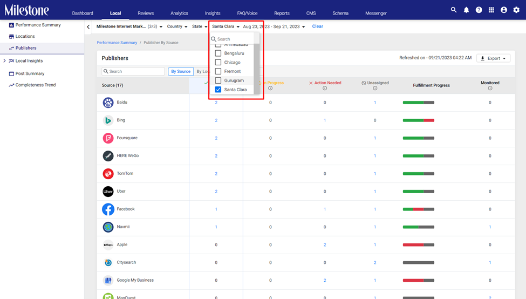Open the FAQ/Voice tab
Viewport: 526px width, 299px height.
tap(247, 13)
